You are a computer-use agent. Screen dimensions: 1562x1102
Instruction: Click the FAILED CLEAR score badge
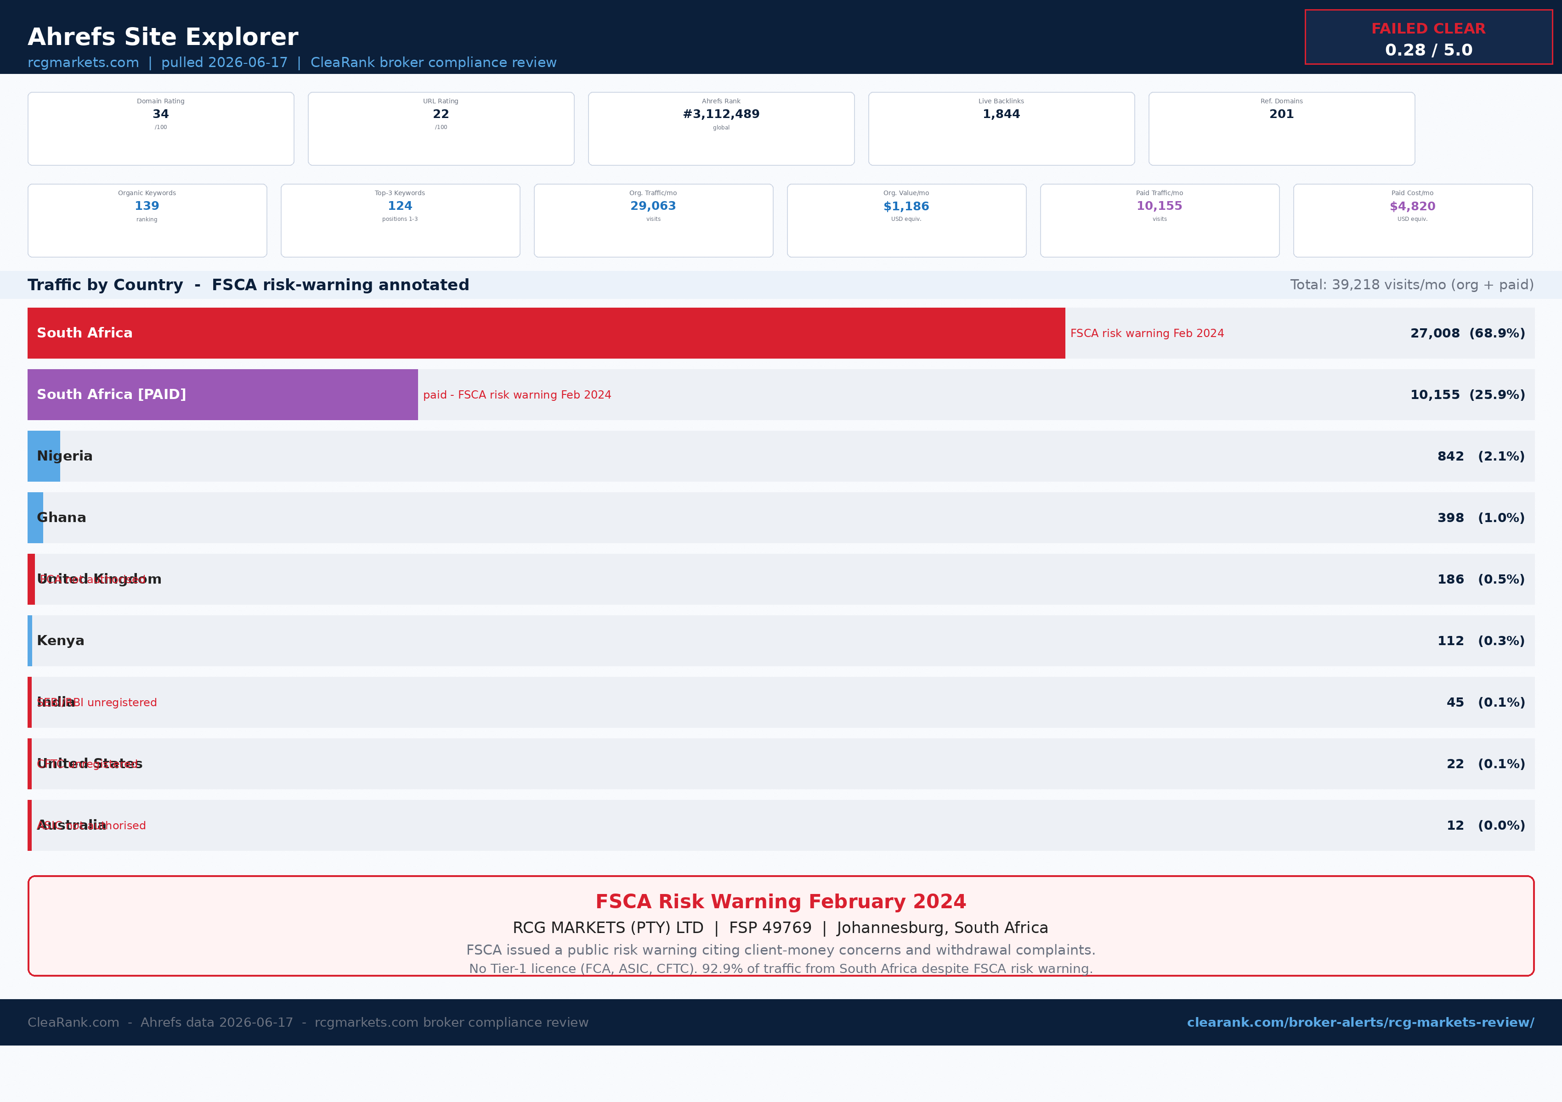1428,37
